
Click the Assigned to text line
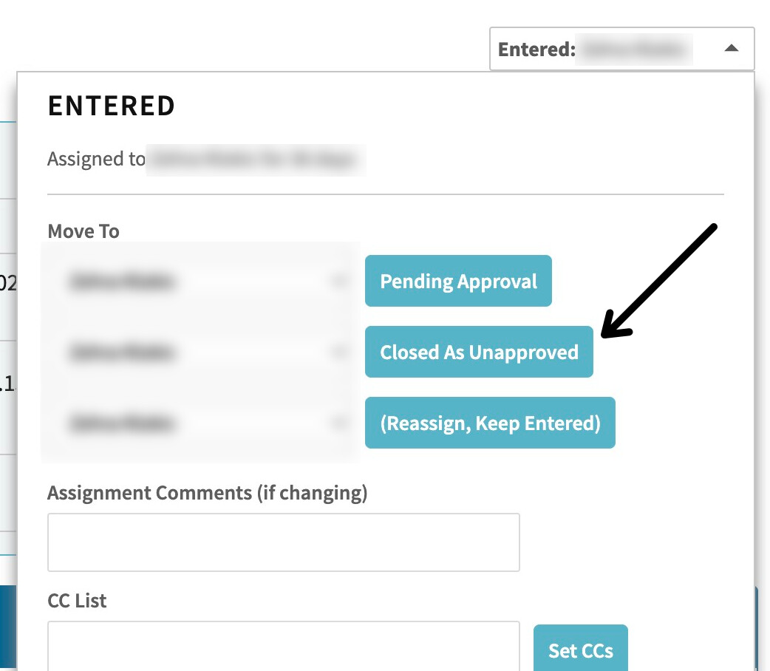206,159
